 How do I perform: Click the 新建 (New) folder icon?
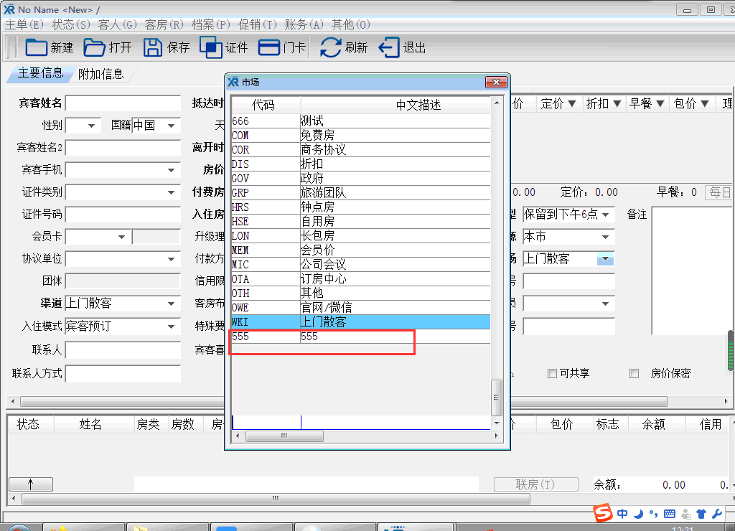point(36,47)
